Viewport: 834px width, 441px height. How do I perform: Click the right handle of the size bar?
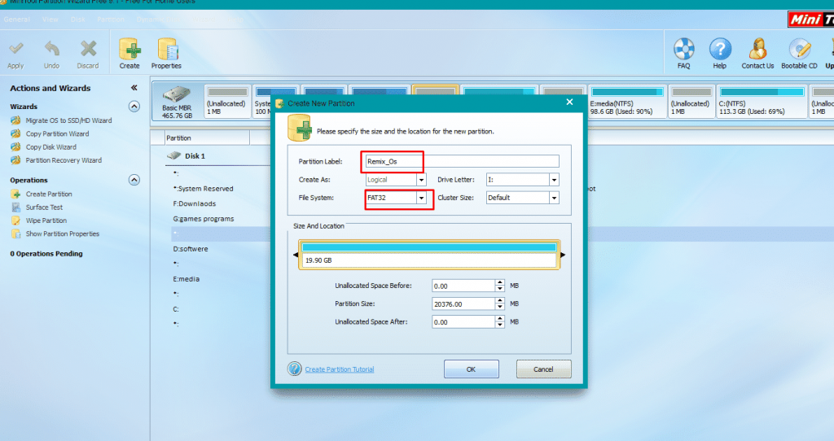(563, 255)
